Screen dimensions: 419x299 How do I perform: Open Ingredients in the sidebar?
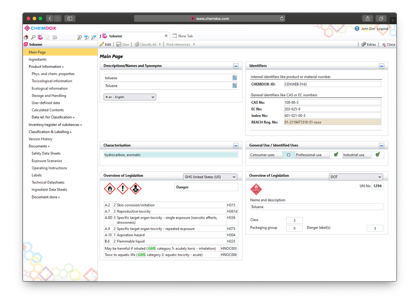coord(37,59)
